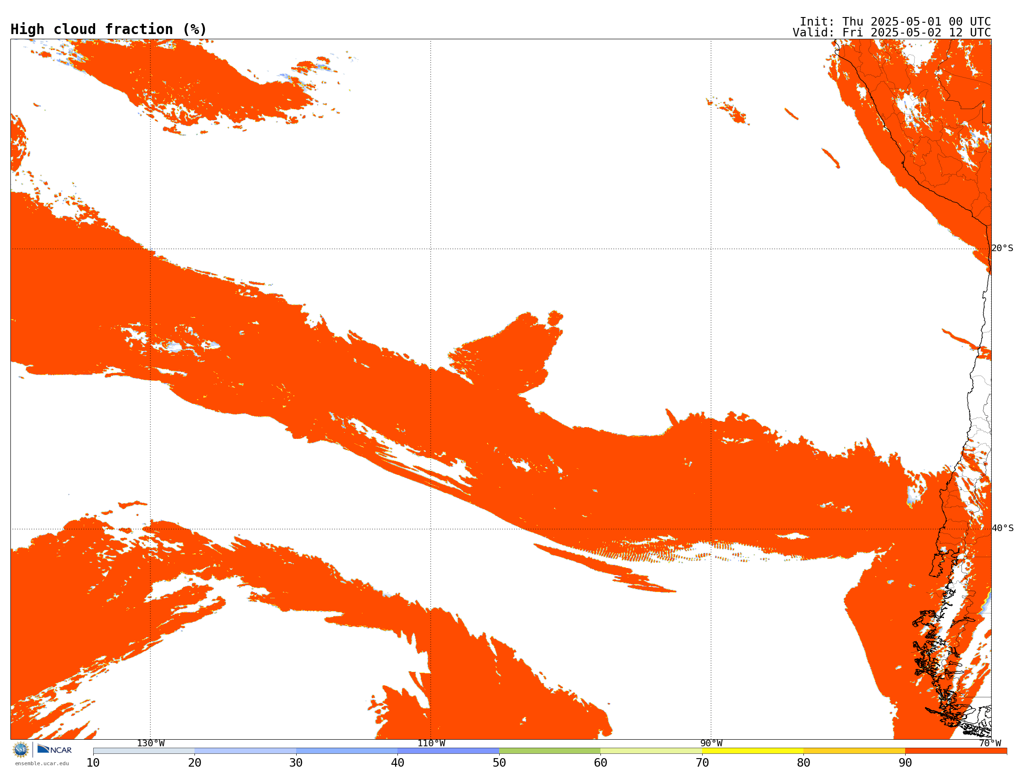This screenshot has height=769, width=1022.
Task: Click the 50–60 green colorbar segment
Action: [550, 751]
